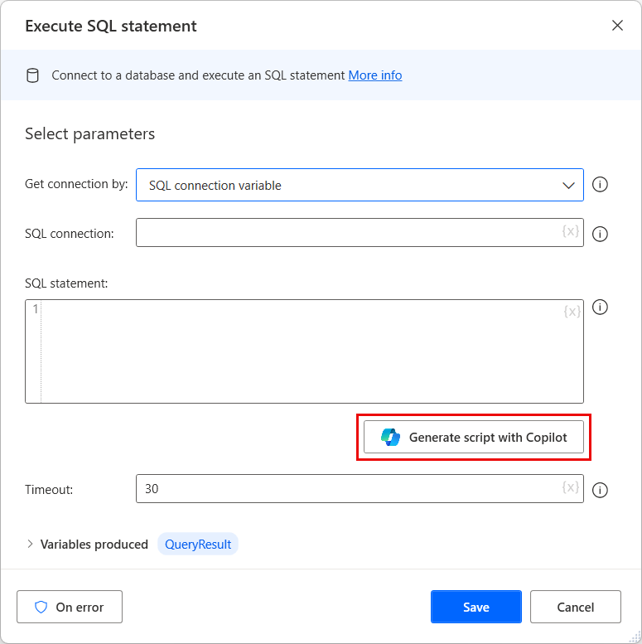Save the SQL statement action
This screenshot has width=642, height=644.
click(475, 607)
